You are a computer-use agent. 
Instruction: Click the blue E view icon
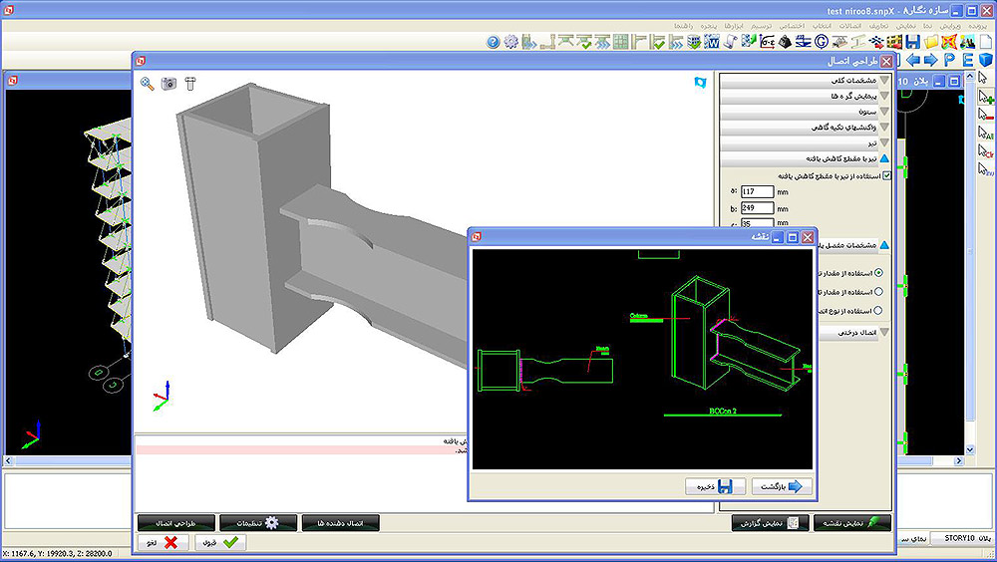click(x=968, y=60)
